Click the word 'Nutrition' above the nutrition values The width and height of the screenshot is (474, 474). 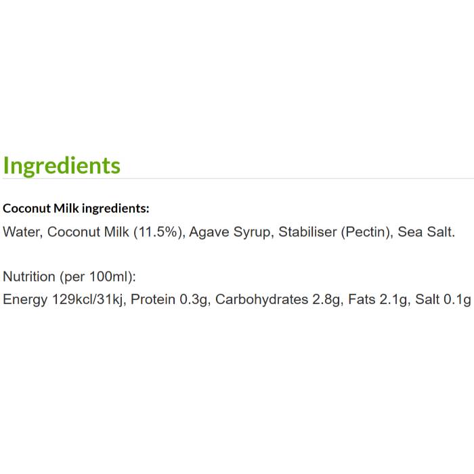29,276
